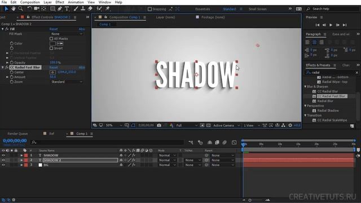Select the Unified Camera tool
This screenshot has height=203, width=361.
pos(37,9)
